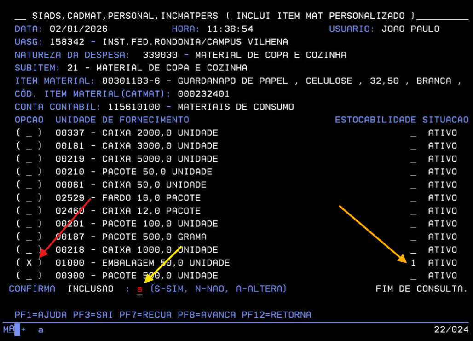
Task: Click estocabilidade field for 00218 CAIXA 1000,0
Action: [413, 250]
